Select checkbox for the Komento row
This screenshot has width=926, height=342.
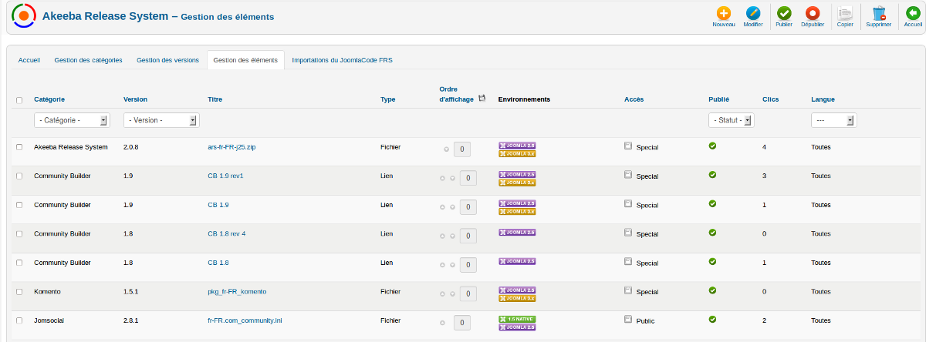[x=19, y=292]
